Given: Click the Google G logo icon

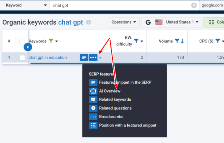Looking at the screenshot, I should (148, 22).
